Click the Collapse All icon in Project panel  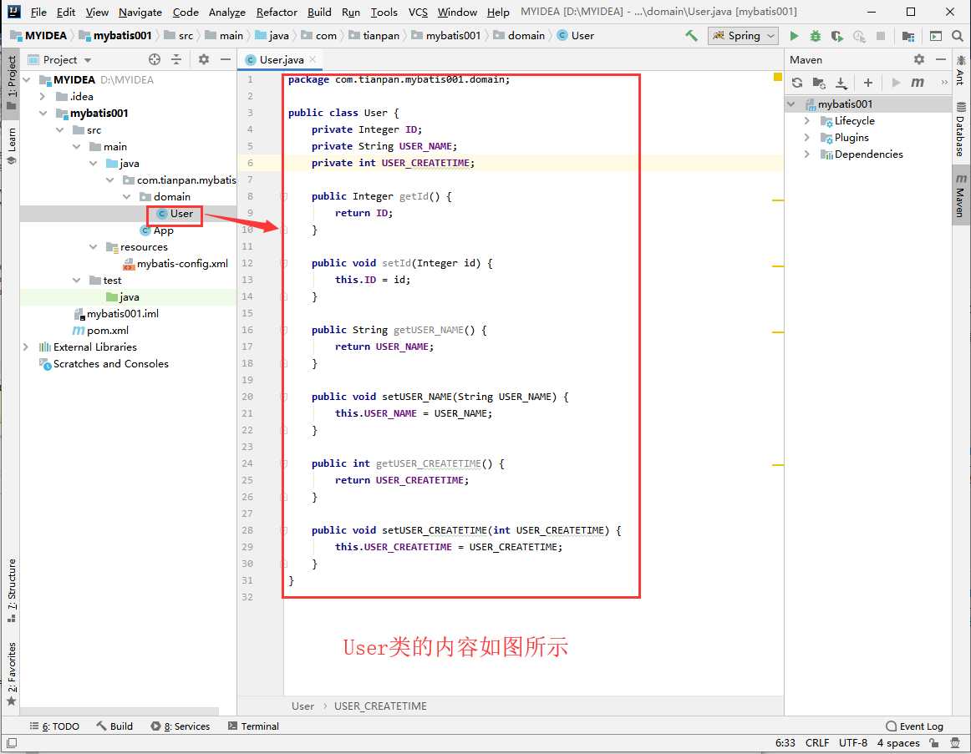pos(176,59)
